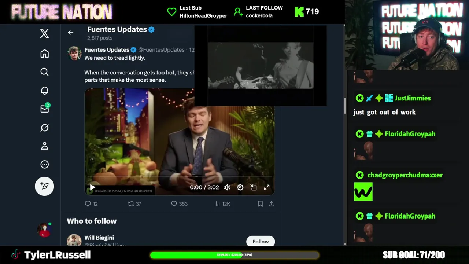Click the TikTok TylerLRussell handle
This screenshot has width=469, height=264.
(57, 255)
